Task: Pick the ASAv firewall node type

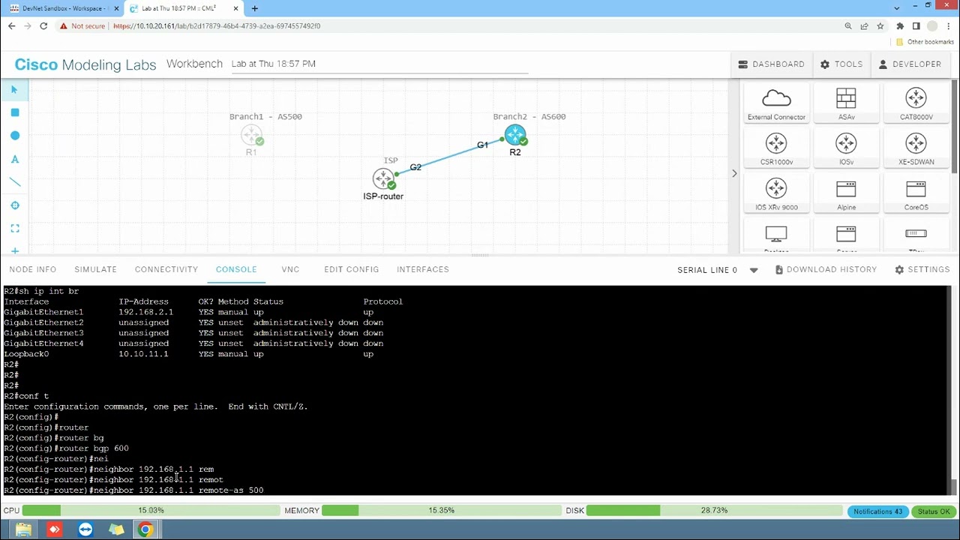Action: coord(846,103)
